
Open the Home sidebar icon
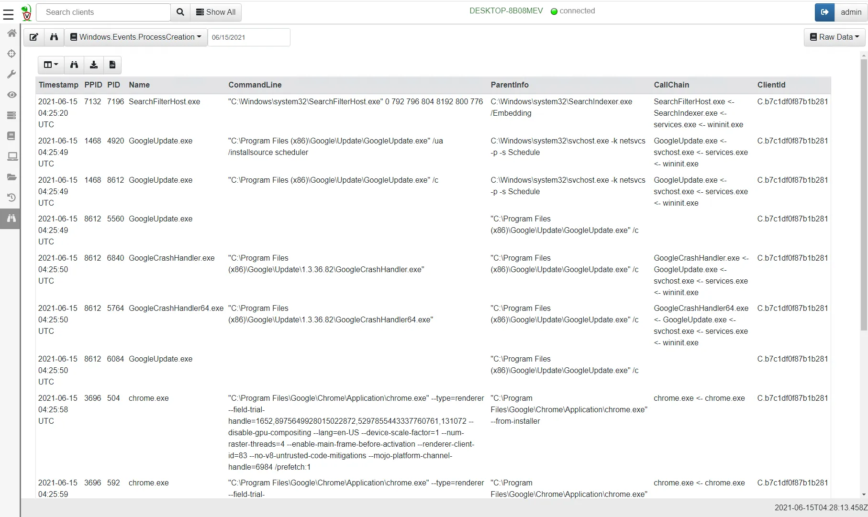tap(11, 33)
